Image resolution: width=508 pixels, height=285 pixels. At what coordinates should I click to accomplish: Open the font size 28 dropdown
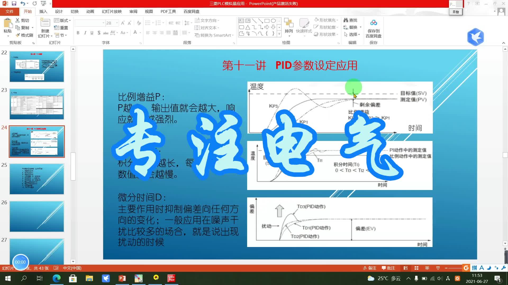click(117, 23)
